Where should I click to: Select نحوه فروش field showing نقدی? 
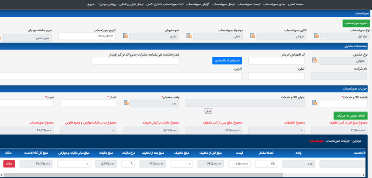coord(154,37)
